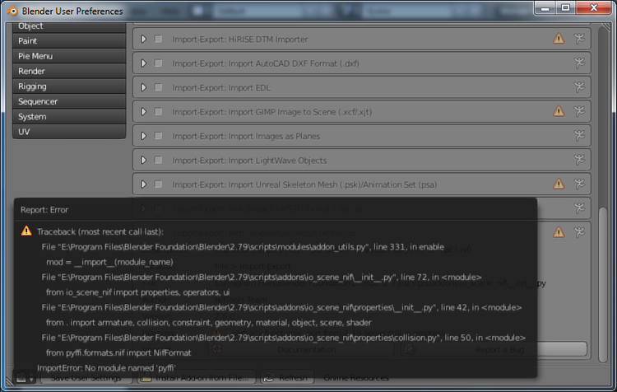
Task: Open the Render add-on category
Action: point(69,72)
